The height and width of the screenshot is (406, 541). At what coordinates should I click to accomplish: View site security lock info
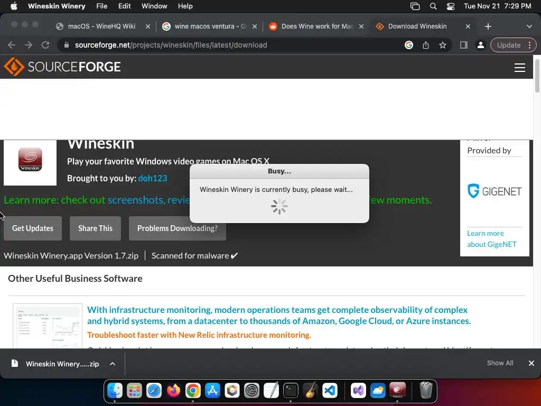pos(67,45)
